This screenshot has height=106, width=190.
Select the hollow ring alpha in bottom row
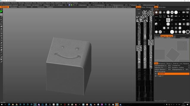pyautogui.click(x=188, y=32)
